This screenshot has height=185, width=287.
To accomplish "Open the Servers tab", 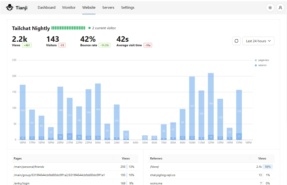I will (108, 8).
